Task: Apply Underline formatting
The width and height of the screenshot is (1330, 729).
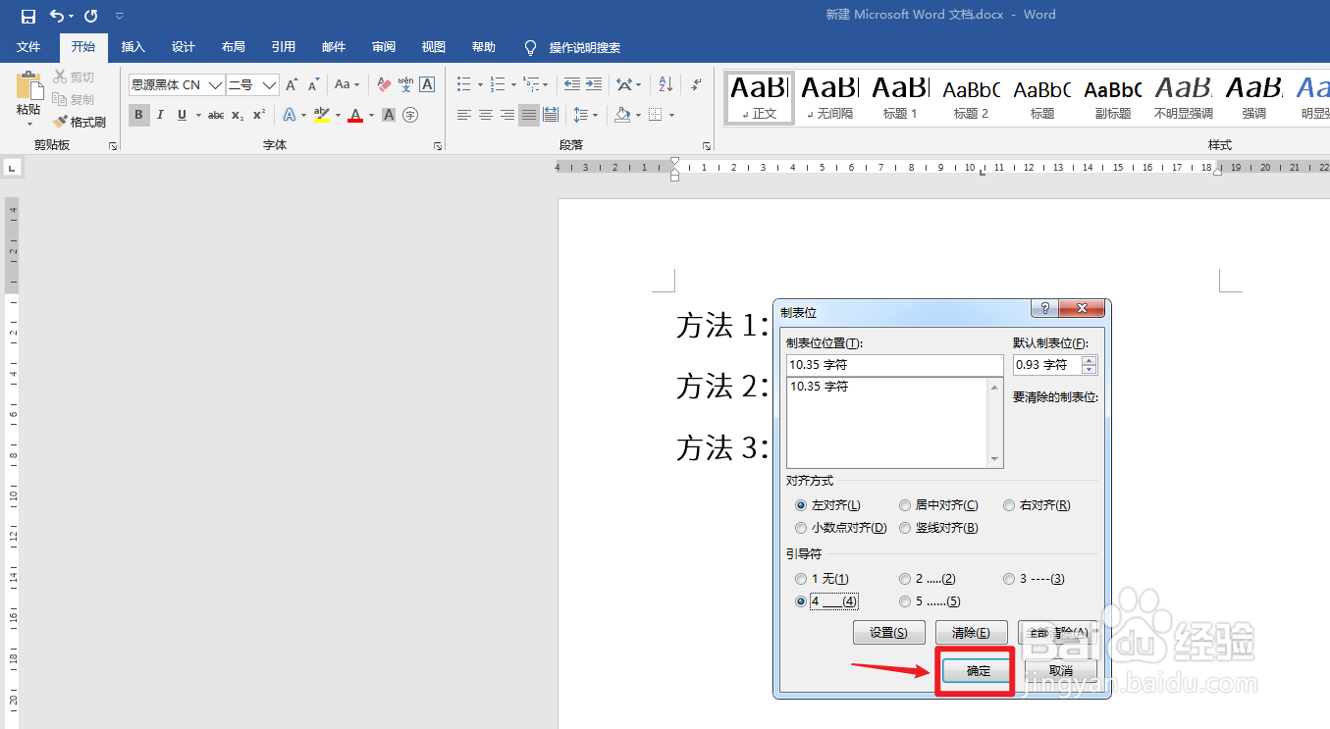Action: (x=182, y=115)
